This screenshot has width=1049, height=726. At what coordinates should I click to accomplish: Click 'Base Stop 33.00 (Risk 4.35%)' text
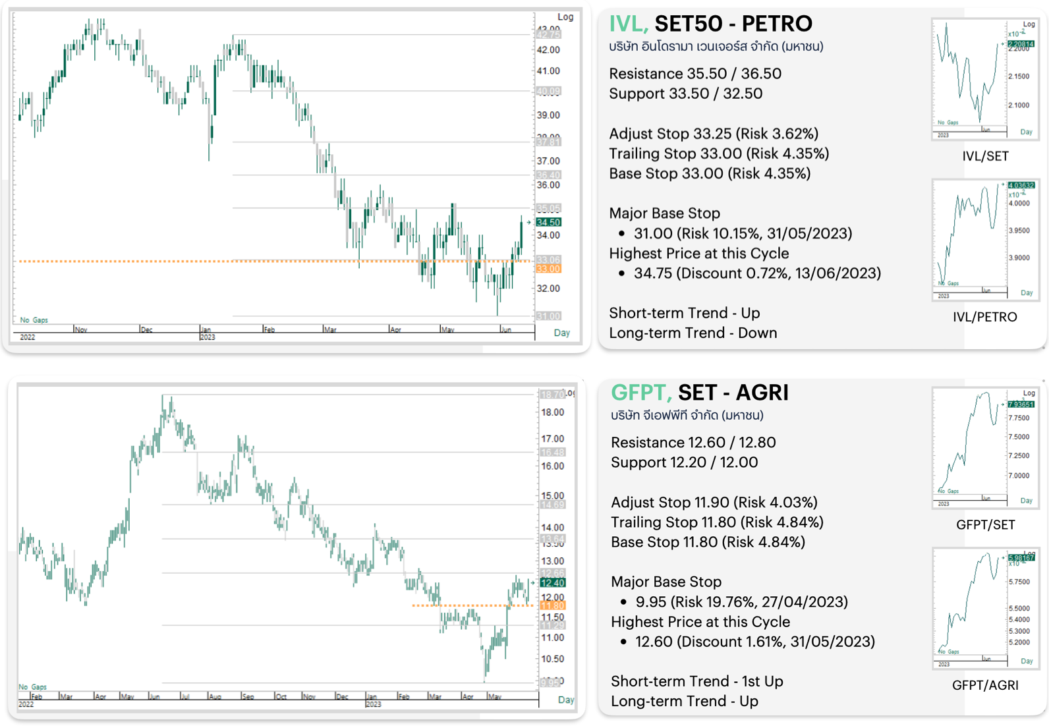pyautogui.click(x=710, y=173)
